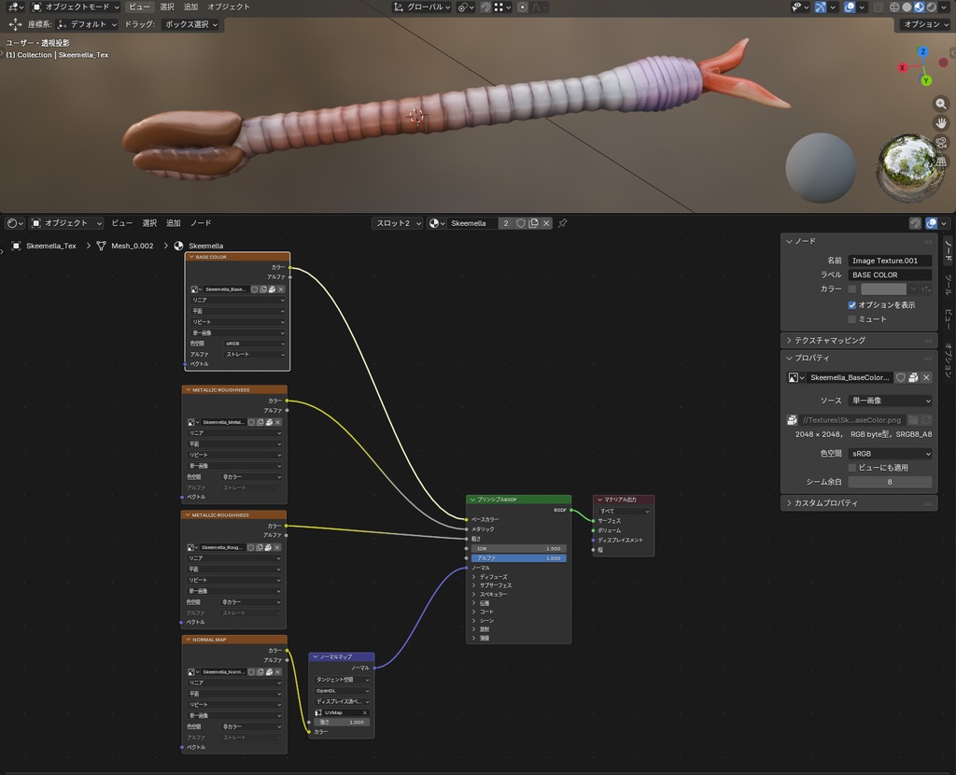Open the node editor ノード menu
The image size is (956, 775).
[201, 223]
